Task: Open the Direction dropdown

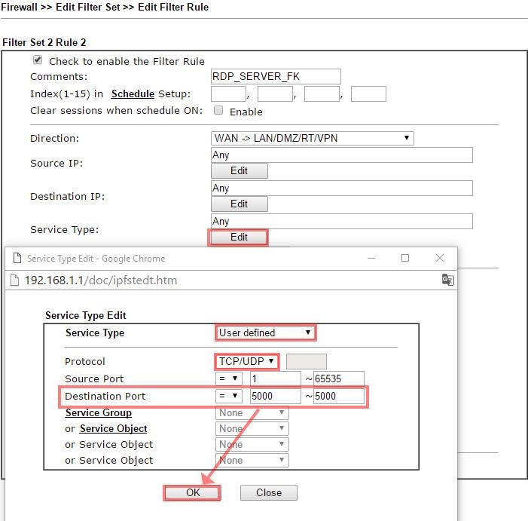Action: pyautogui.click(x=313, y=138)
